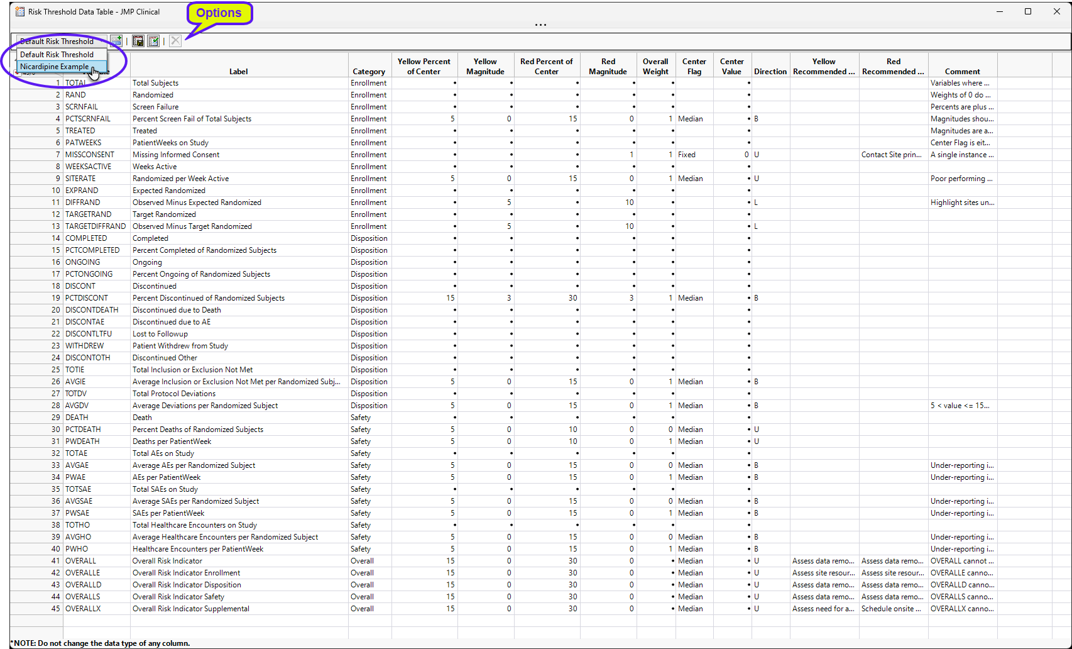1072x649 pixels.
Task: Click the Category column header
Action: tap(369, 72)
